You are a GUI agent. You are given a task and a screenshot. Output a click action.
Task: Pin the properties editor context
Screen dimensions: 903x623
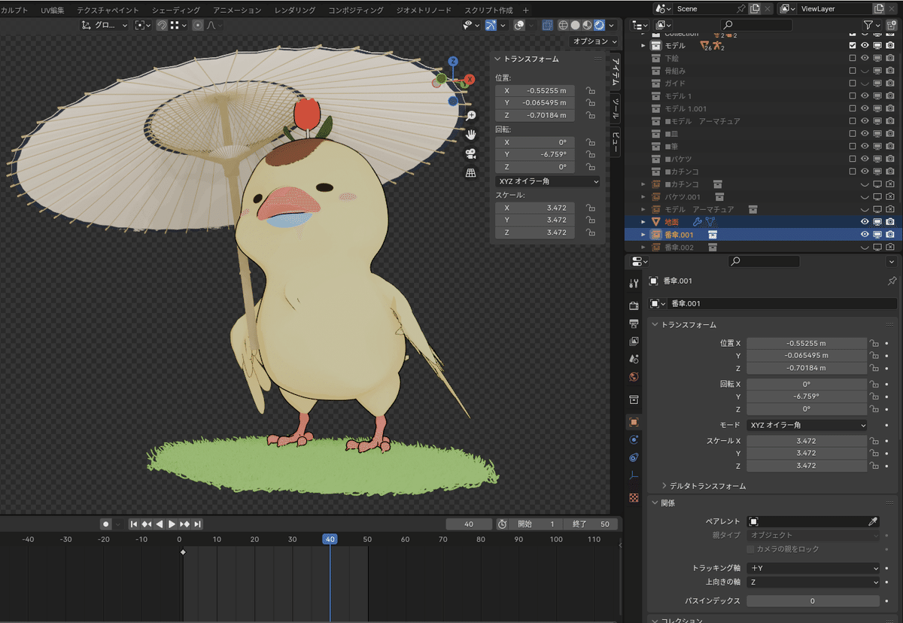(892, 281)
